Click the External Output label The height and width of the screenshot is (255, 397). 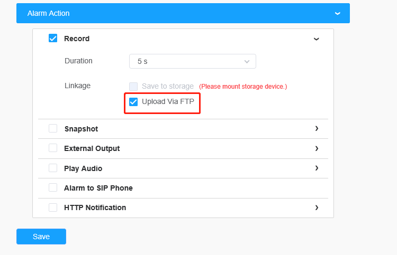[92, 148]
